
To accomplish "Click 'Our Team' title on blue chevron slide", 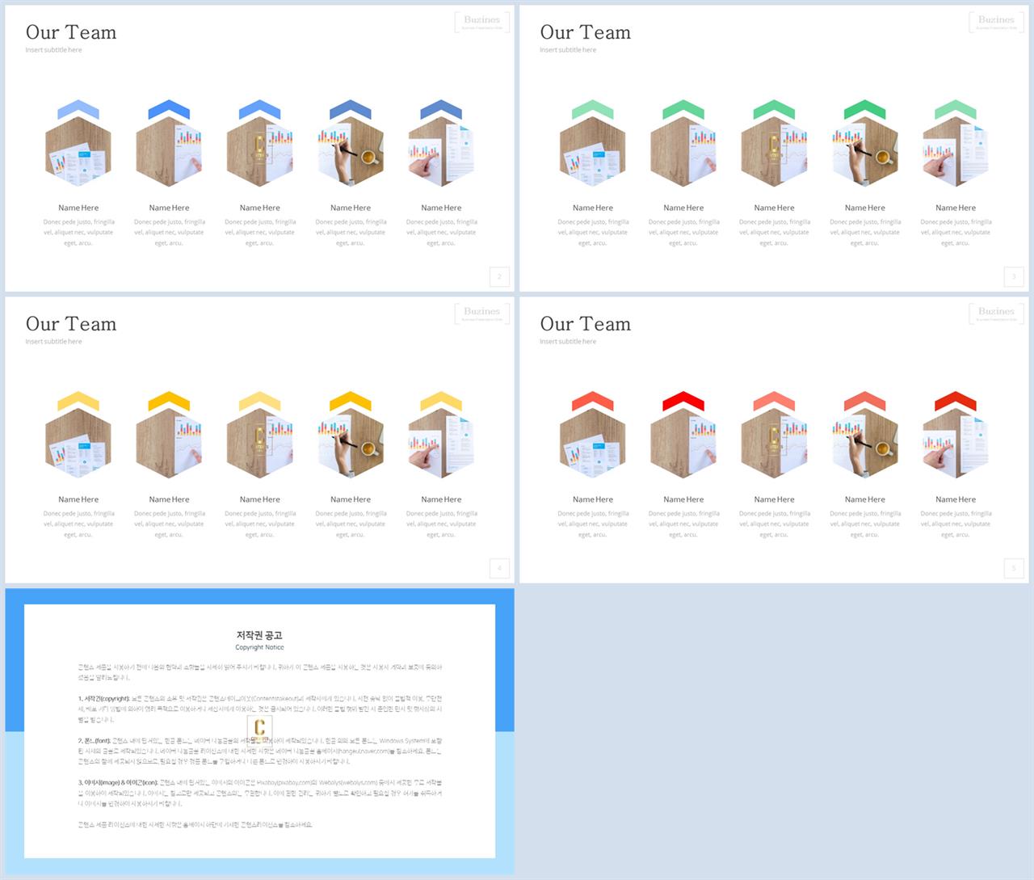I will pos(71,32).
